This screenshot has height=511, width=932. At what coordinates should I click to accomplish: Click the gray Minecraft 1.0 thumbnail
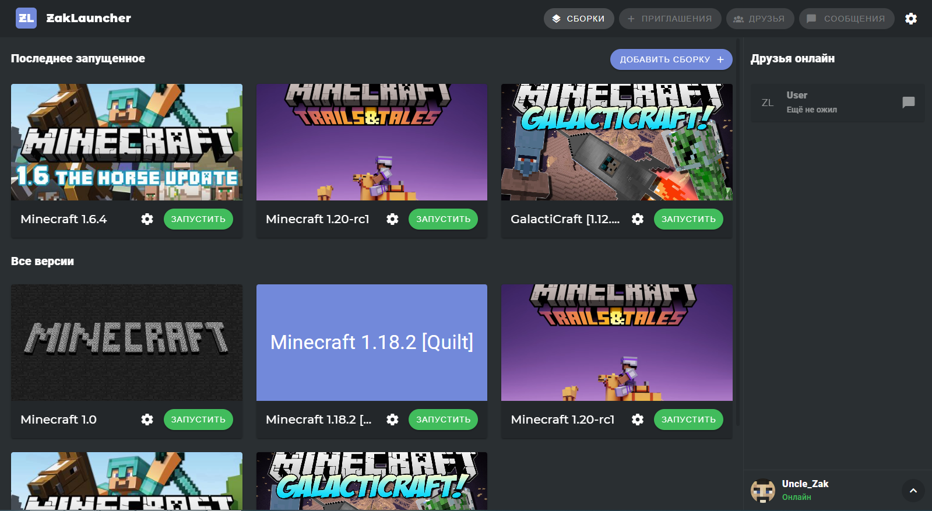126,343
